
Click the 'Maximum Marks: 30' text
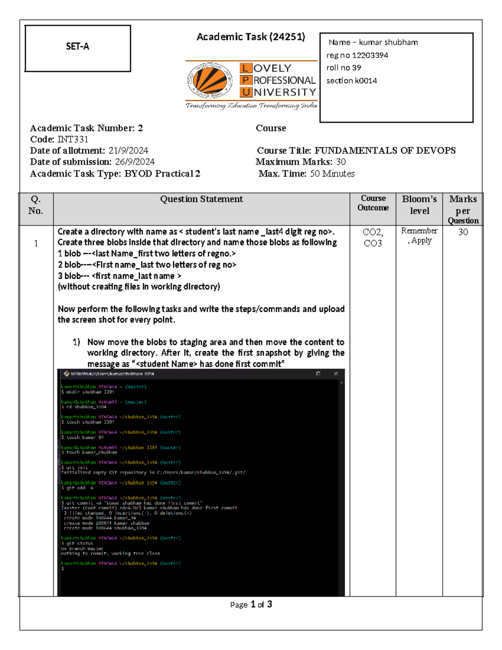(x=301, y=162)
